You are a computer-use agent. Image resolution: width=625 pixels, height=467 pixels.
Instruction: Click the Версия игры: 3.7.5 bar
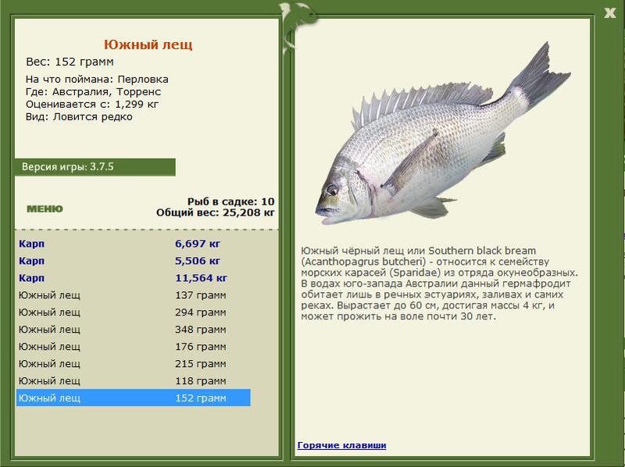(95, 167)
